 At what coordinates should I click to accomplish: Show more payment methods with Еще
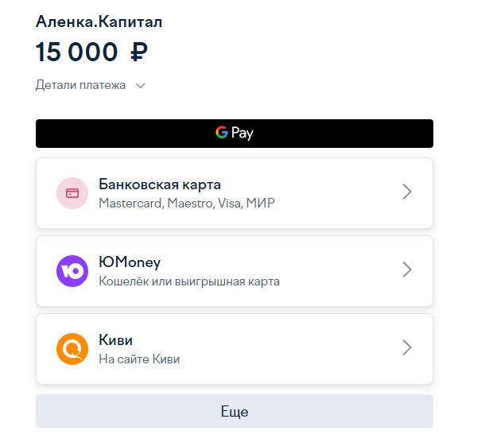click(235, 411)
